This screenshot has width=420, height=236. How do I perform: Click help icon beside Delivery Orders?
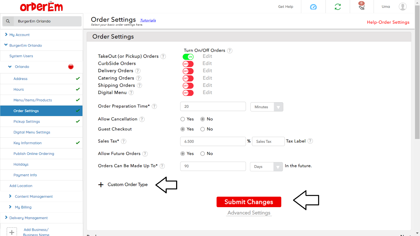[x=138, y=71]
